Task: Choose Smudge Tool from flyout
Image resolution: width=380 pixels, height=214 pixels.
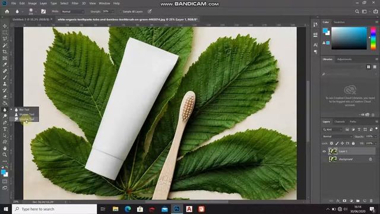Action: click(26, 119)
